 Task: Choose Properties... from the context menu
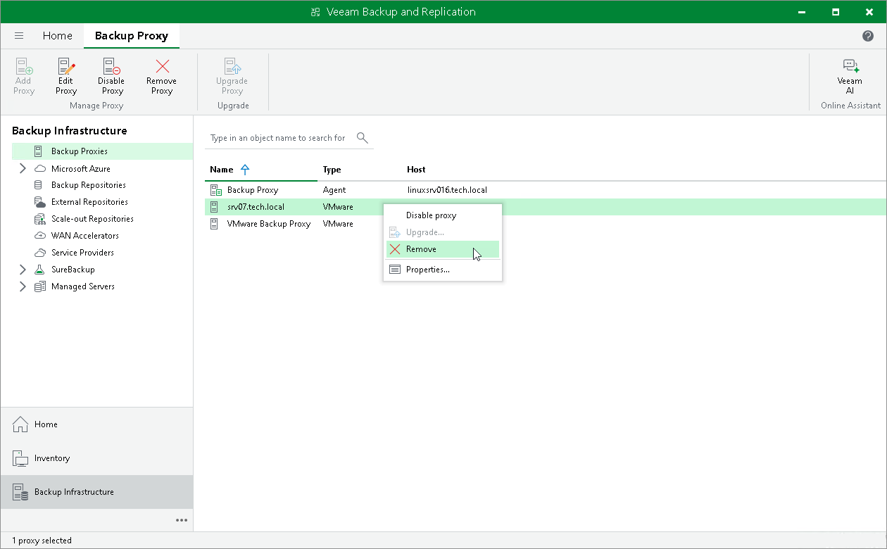tap(443, 270)
